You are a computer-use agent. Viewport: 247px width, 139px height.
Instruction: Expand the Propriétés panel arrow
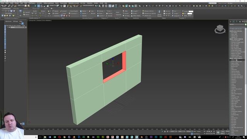pos(185,18)
